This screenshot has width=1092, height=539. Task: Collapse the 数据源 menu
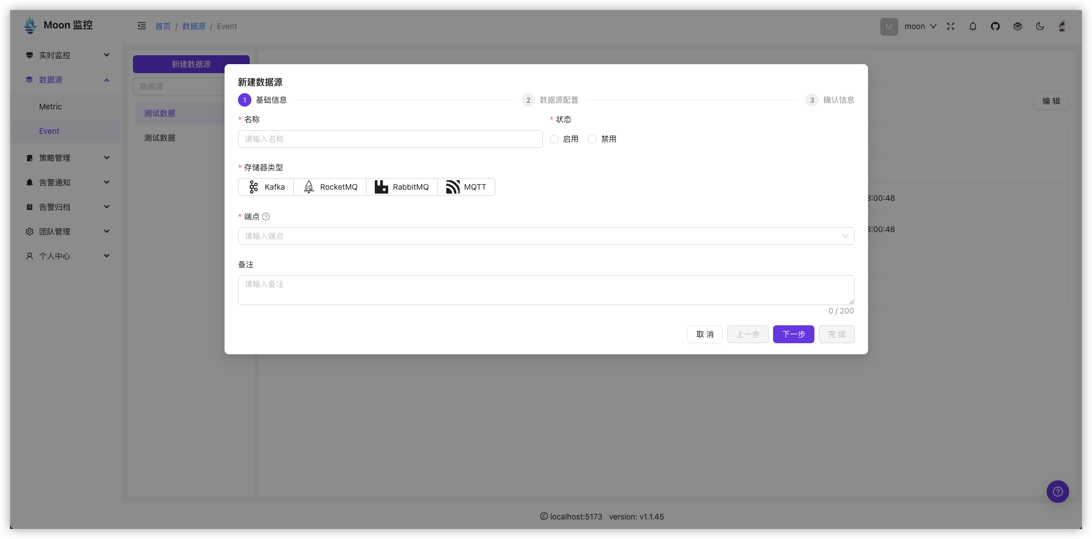[67, 80]
